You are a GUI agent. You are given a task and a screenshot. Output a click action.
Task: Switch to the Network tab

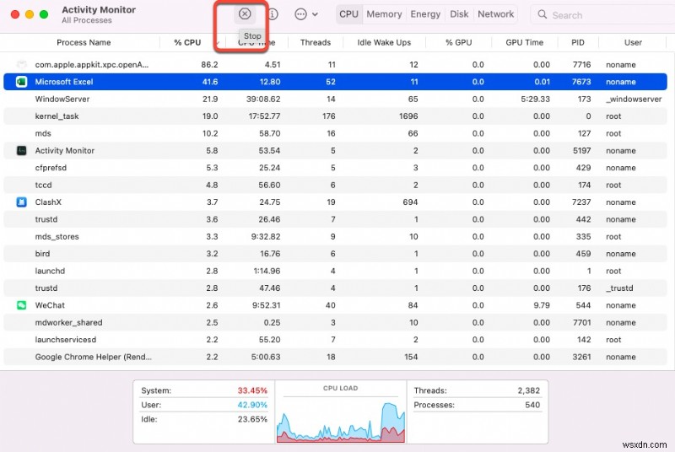pos(495,14)
